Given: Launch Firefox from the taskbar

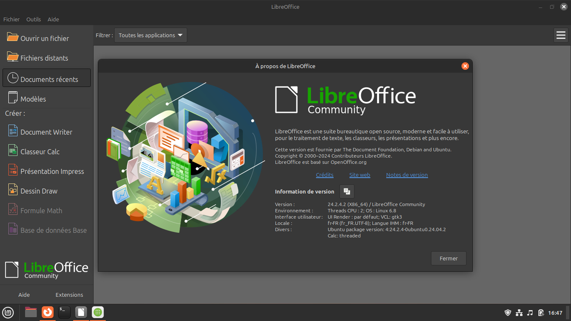Looking at the screenshot, I should (x=48, y=312).
